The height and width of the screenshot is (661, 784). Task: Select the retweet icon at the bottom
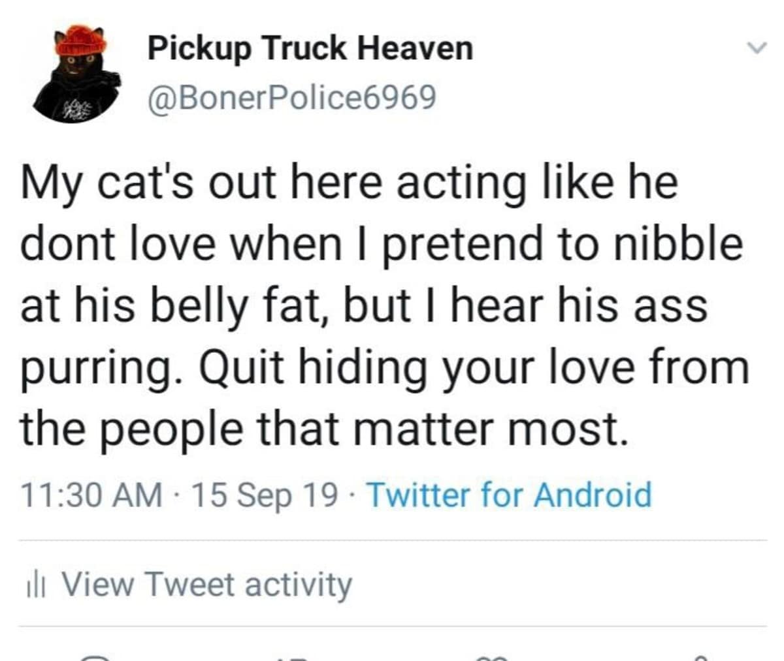tap(294, 658)
